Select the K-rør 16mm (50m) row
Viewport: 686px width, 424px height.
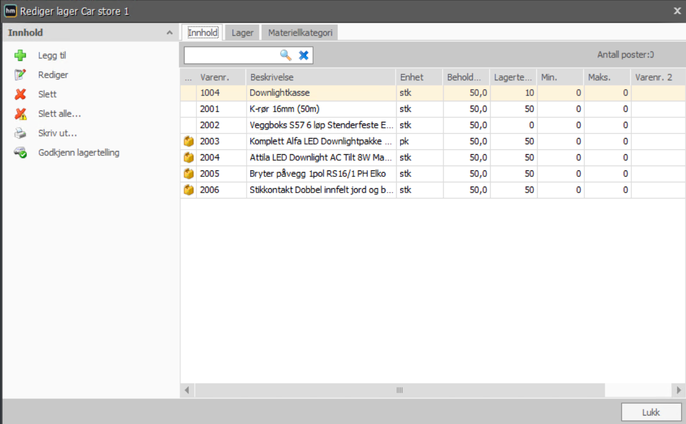(x=433, y=109)
